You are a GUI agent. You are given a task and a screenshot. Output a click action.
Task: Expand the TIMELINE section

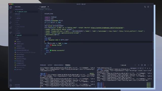click(17, 87)
